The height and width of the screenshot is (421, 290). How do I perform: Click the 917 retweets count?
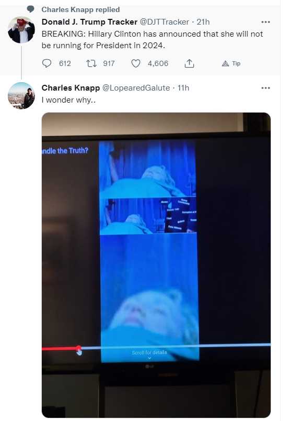[x=109, y=63]
